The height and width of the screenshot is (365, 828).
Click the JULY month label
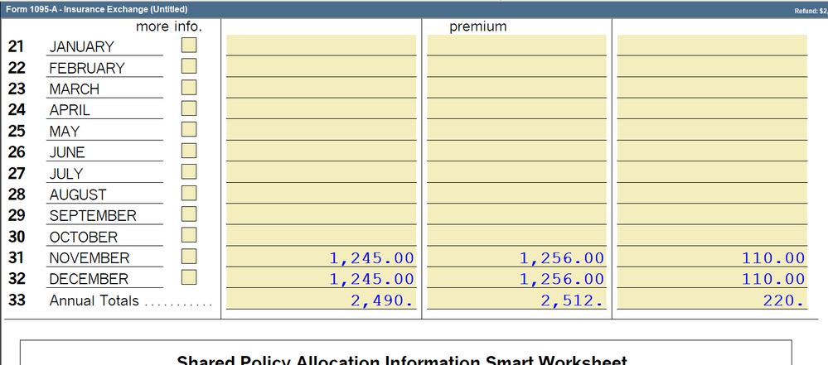(66, 174)
